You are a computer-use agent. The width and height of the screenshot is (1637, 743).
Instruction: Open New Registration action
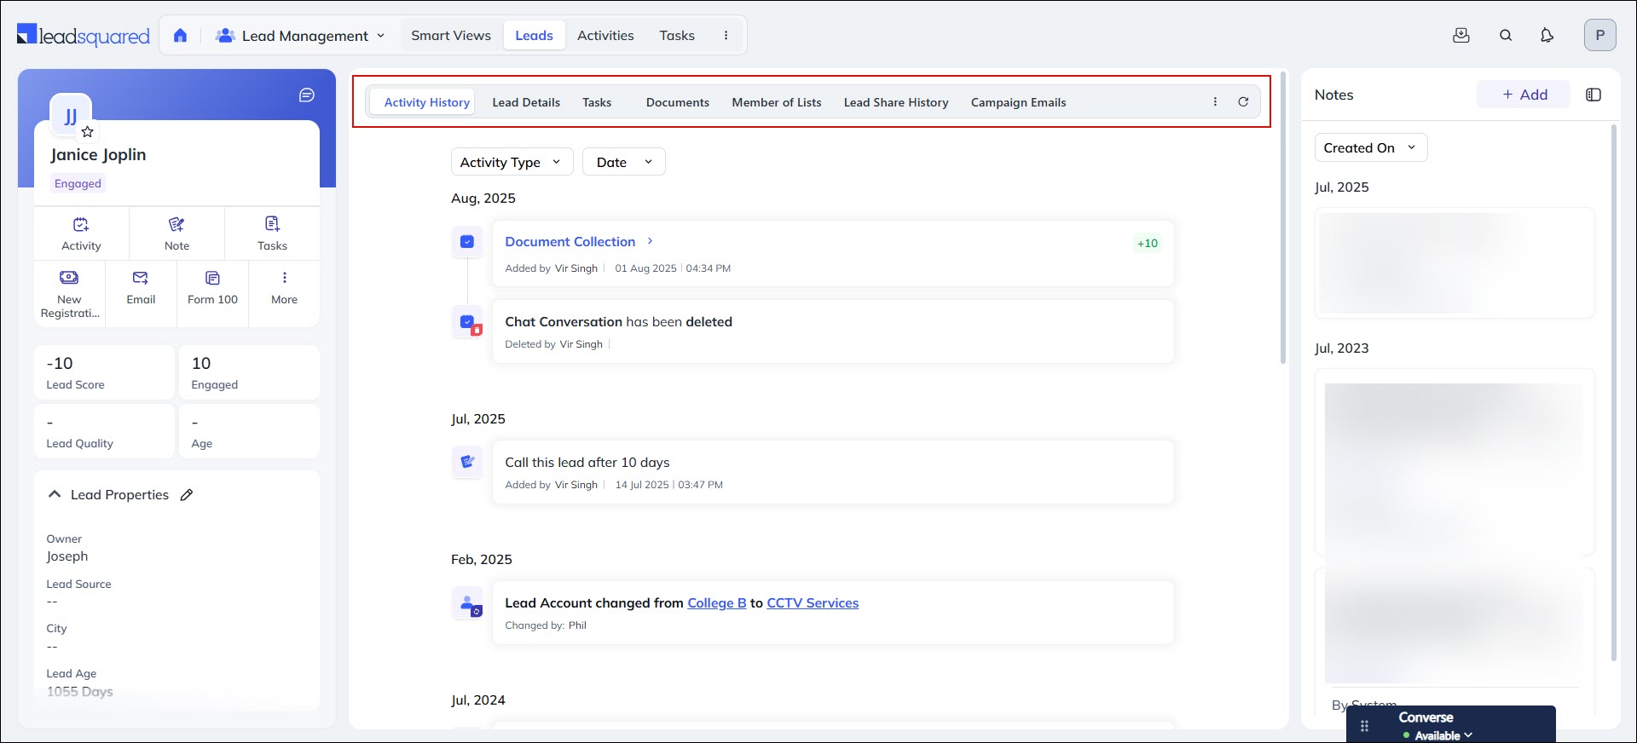[x=69, y=294]
